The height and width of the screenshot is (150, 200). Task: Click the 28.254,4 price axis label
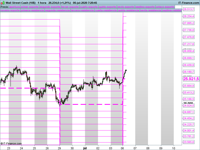189,16
